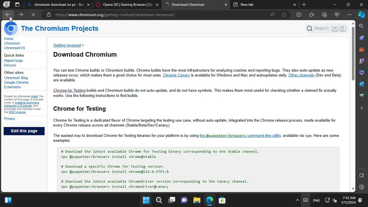Open the Home sidebar link
Image resolution: width=368 pixels, height=207 pixels.
9,39
